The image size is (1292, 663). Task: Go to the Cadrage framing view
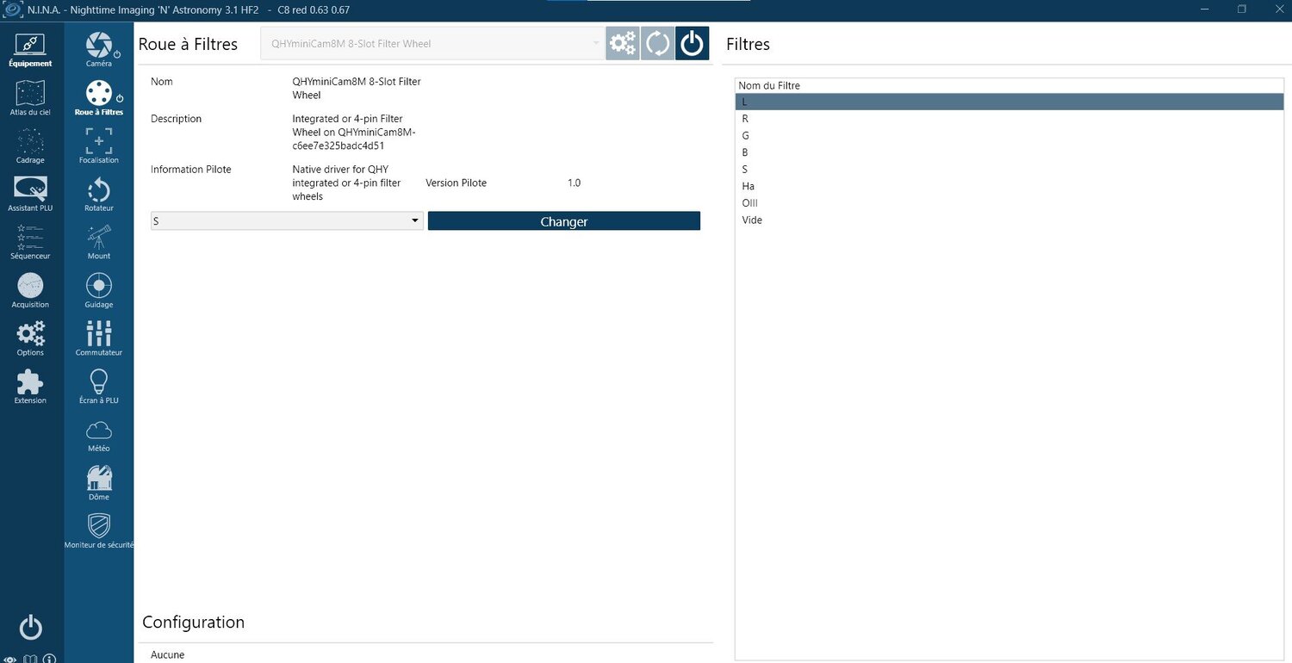tap(30, 146)
